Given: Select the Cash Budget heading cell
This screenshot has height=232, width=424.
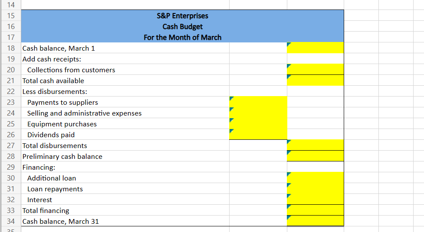Looking at the screenshot, I should click(x=183, y=26).
